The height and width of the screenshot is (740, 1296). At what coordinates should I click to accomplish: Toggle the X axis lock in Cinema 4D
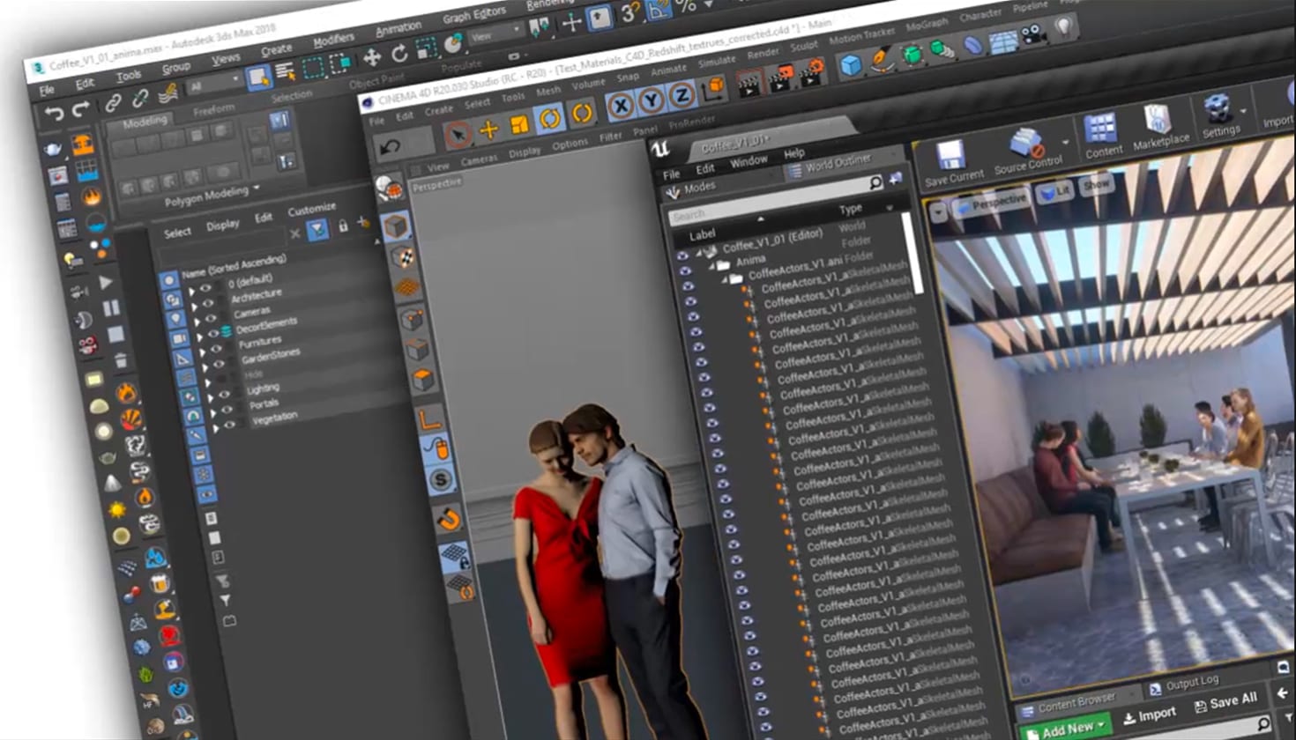(621, 106)
